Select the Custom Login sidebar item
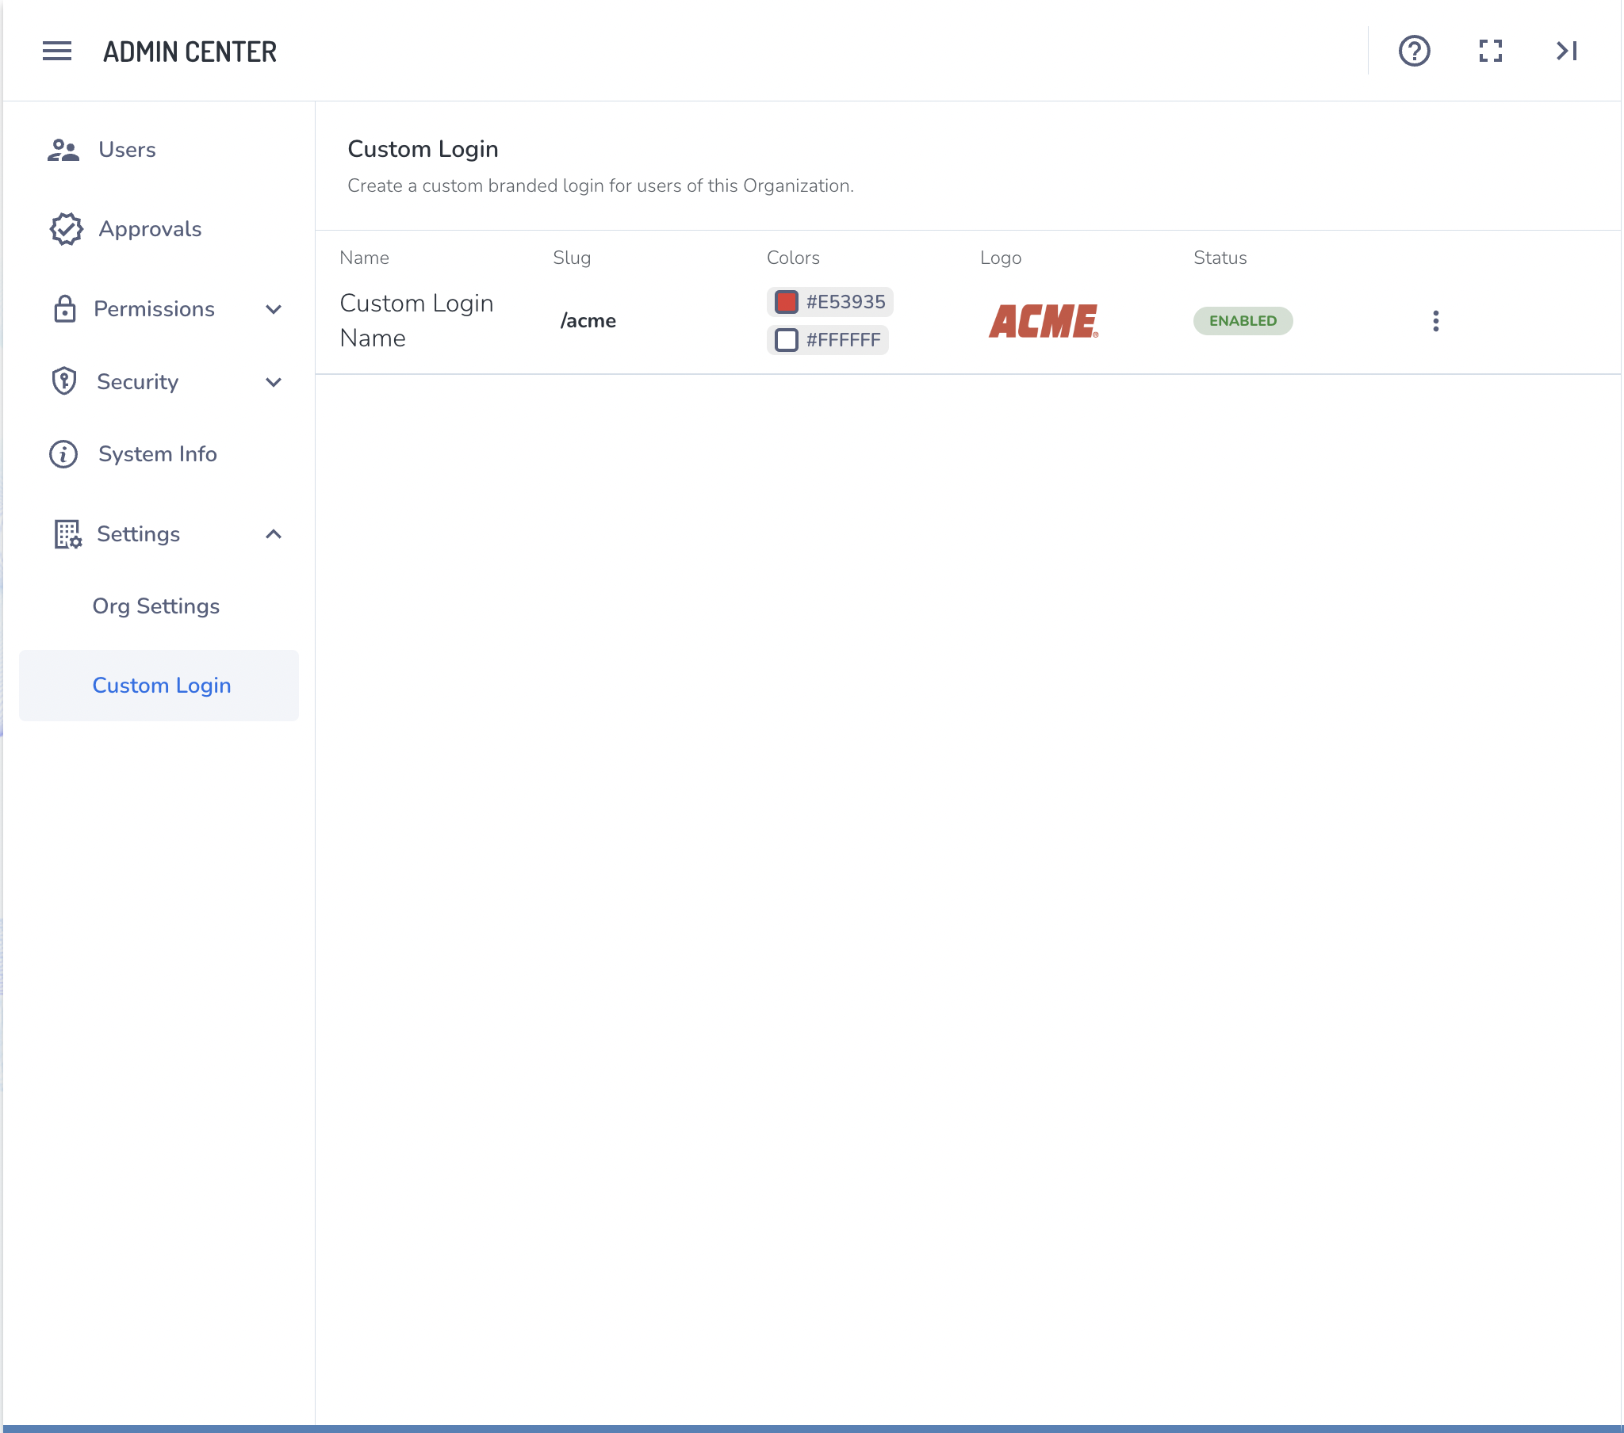The width and height of the screenshot is (1624, 1433). click(x=161, y=686)
